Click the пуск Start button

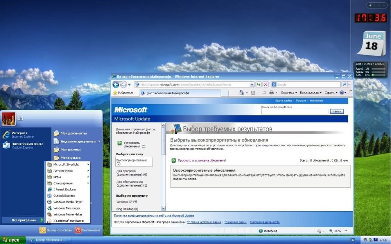13,240
